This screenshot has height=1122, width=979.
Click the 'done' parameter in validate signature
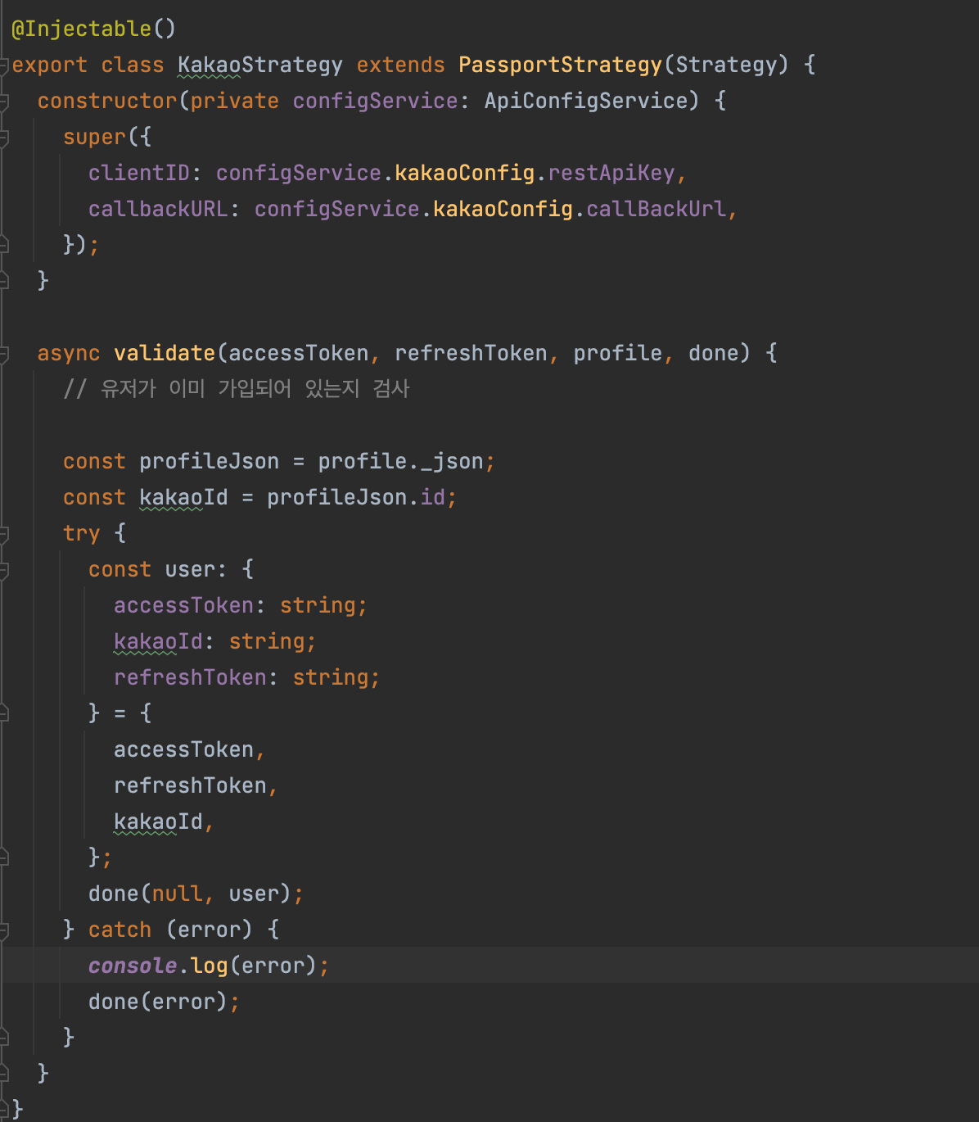pos(713,353)
